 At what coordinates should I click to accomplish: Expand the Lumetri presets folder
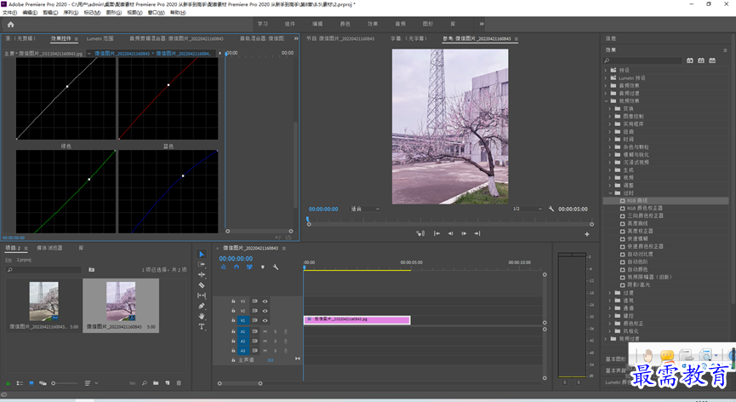(606, 78)
